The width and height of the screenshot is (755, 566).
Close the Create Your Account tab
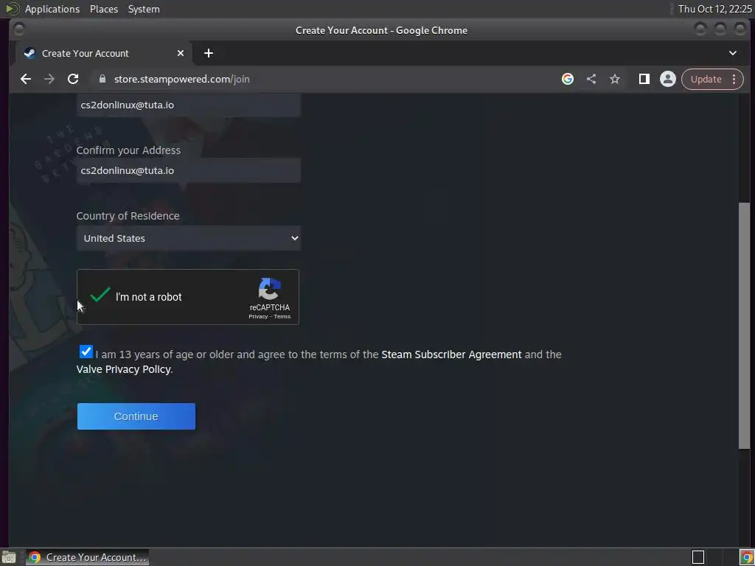click(x=181, y=53)
